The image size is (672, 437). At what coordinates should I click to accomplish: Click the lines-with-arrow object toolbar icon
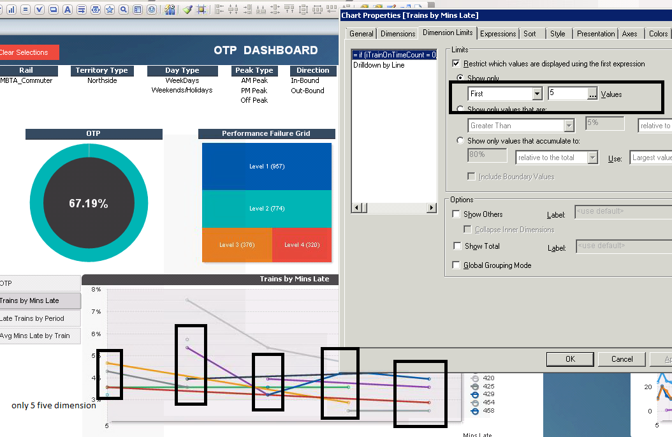tap(82, 10)
